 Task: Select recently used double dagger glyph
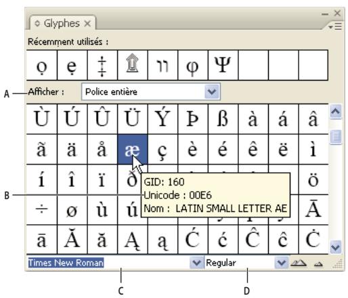tap(102, 65)
